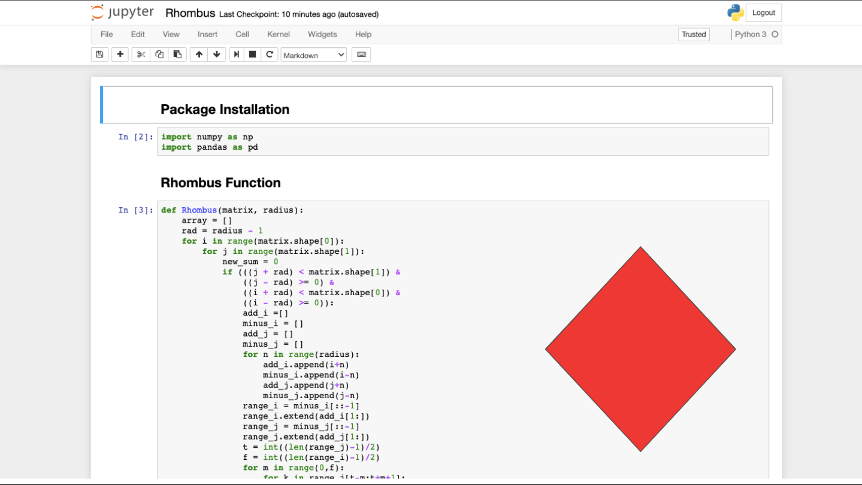The width and height of the screenshot is (862, 485).
Task: Interrupt the kernel
Action: (252, 54)
